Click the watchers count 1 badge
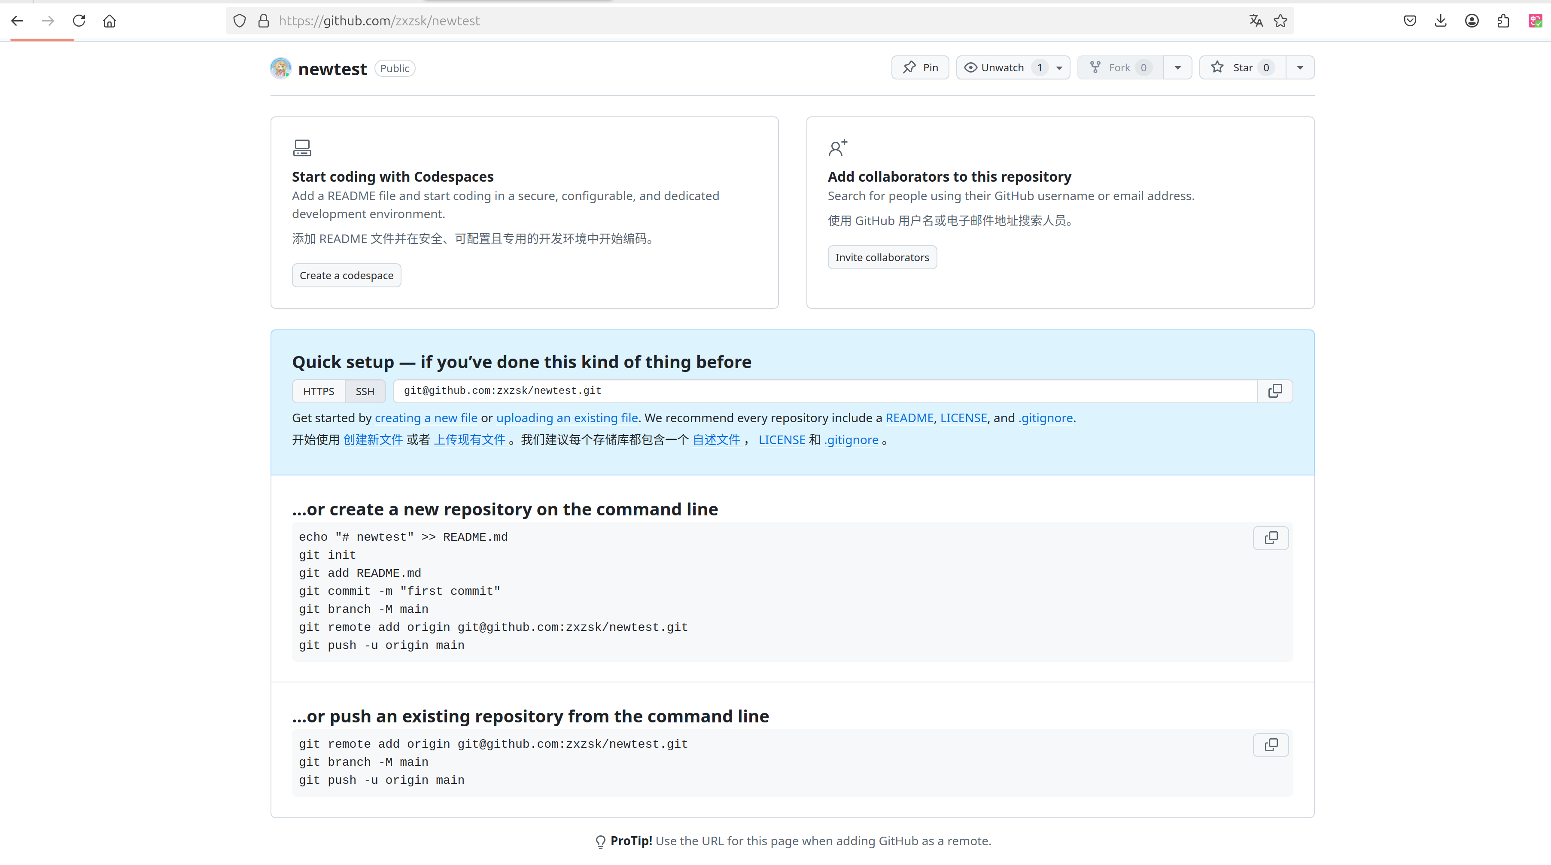This screenshot has height=865, width=1551. 1040,67
